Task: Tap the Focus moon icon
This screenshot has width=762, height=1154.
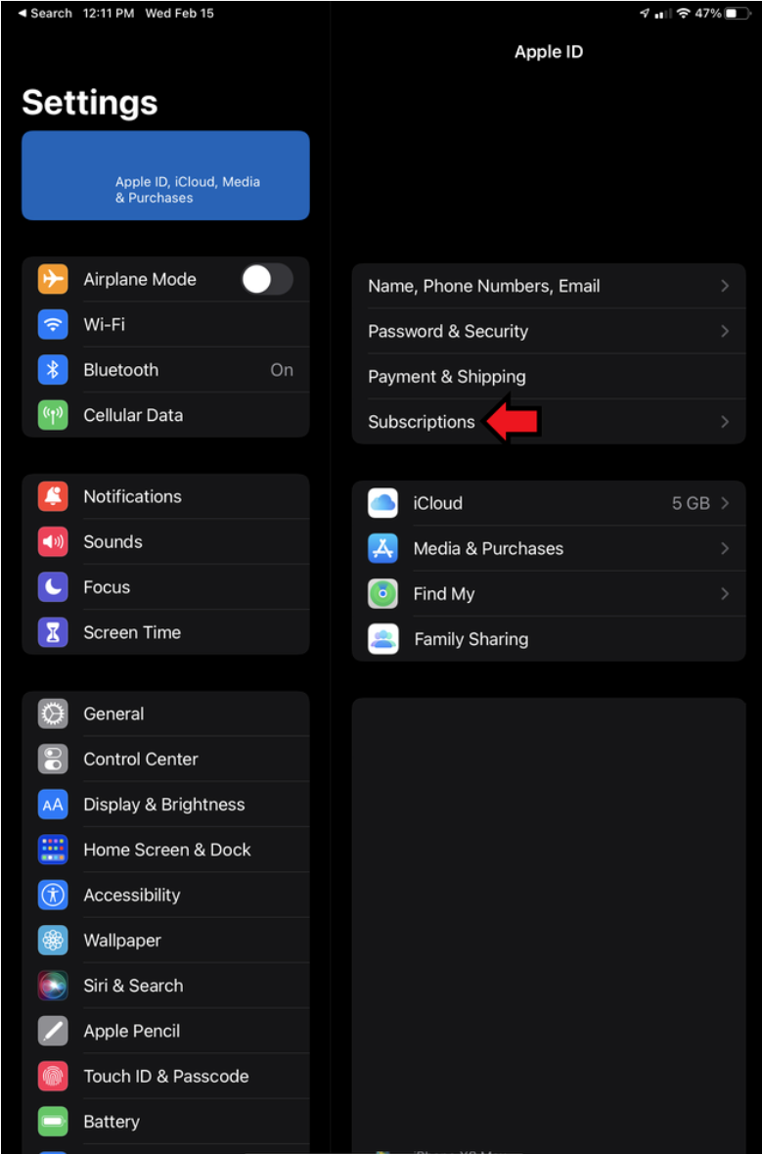Action: tap(53, 587)
